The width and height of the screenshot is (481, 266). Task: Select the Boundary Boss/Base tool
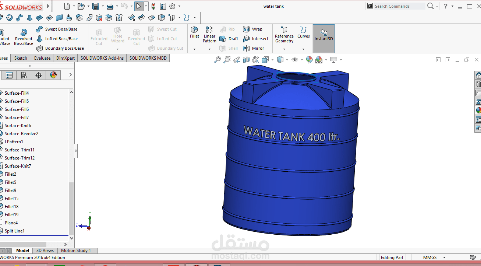point(60,48)
